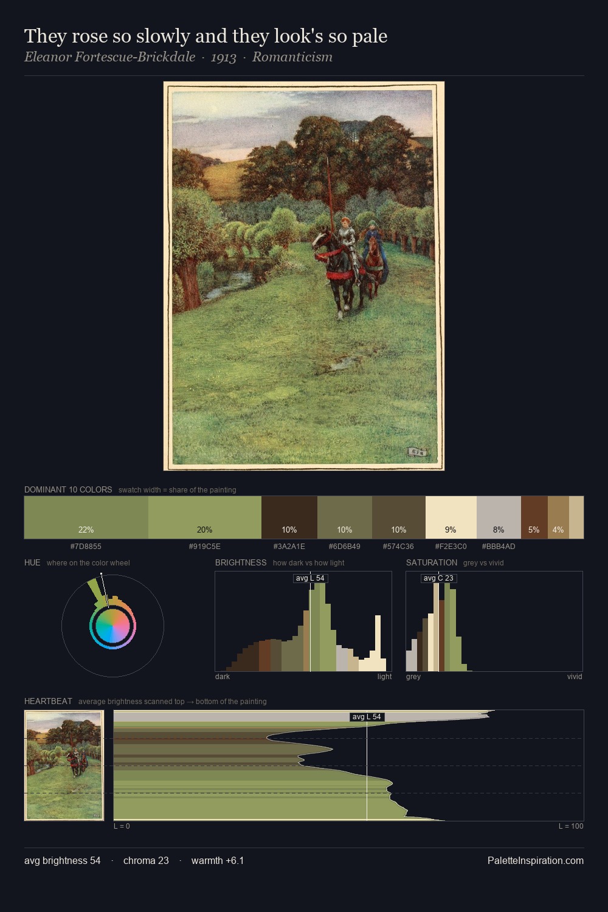Screen dimensions: 608x912
Task: Click the tall cream bar in brightness histogram
Action: [378, 643]
